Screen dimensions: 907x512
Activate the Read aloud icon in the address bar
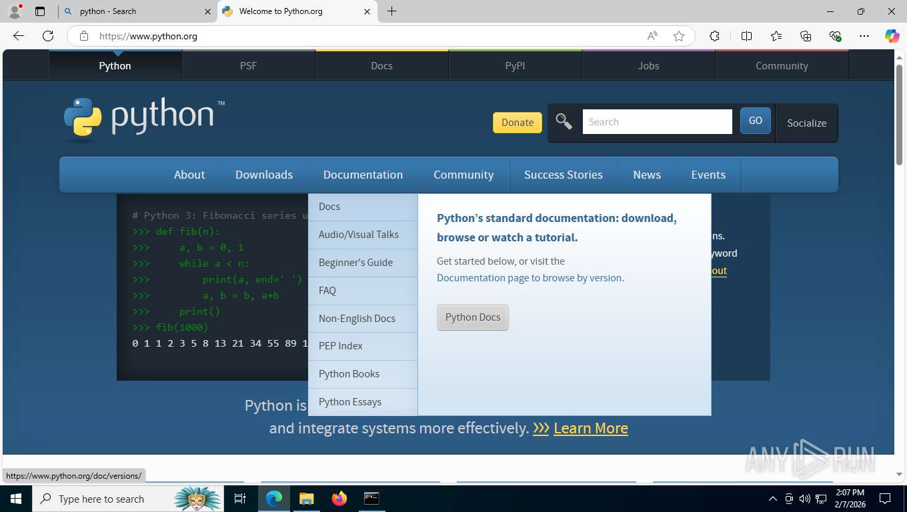point(652,36)
